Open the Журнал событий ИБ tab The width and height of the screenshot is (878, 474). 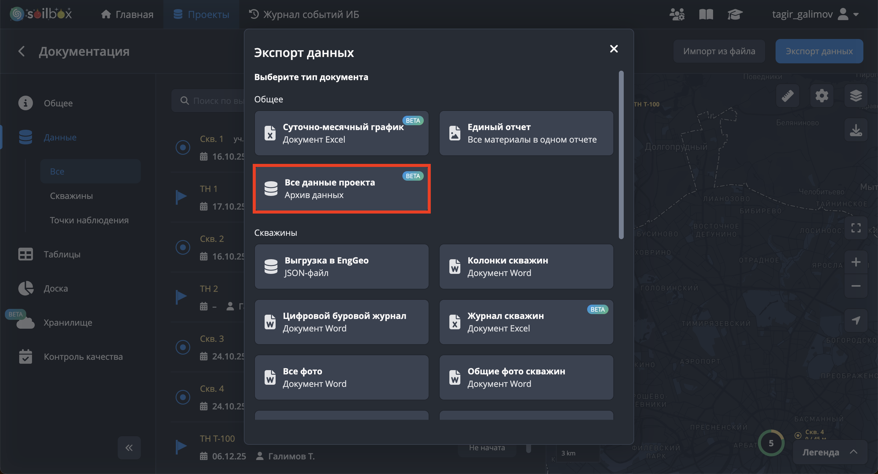coord(304,14)
